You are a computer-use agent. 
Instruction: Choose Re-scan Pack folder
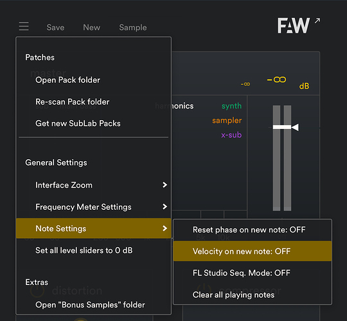pos(93,101)
